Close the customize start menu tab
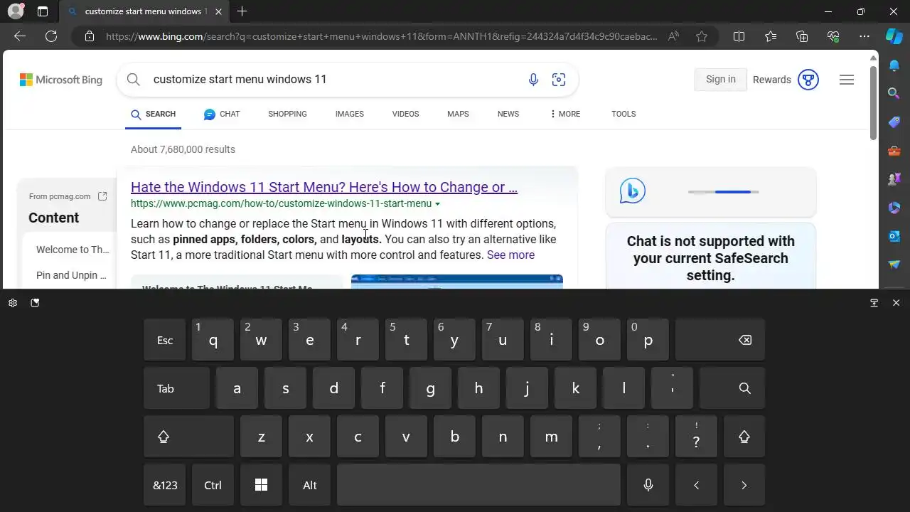The width and height of the screenshot is (910, 512). [219, 11]
